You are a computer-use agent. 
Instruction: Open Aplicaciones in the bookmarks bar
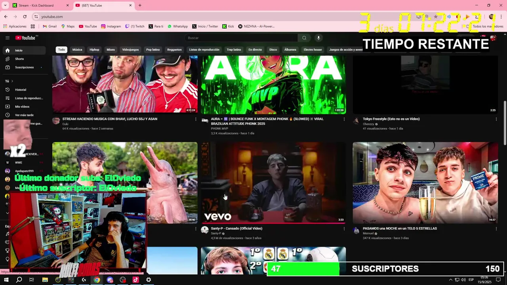pyautogui.click(x=15, y=27)
